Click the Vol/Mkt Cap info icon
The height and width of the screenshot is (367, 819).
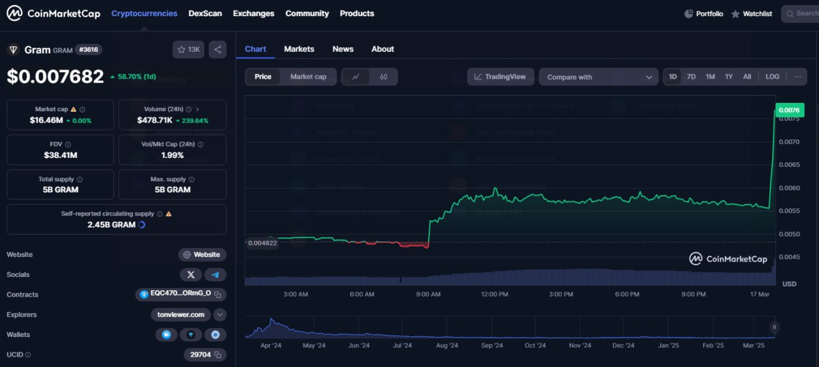point(199,144)
